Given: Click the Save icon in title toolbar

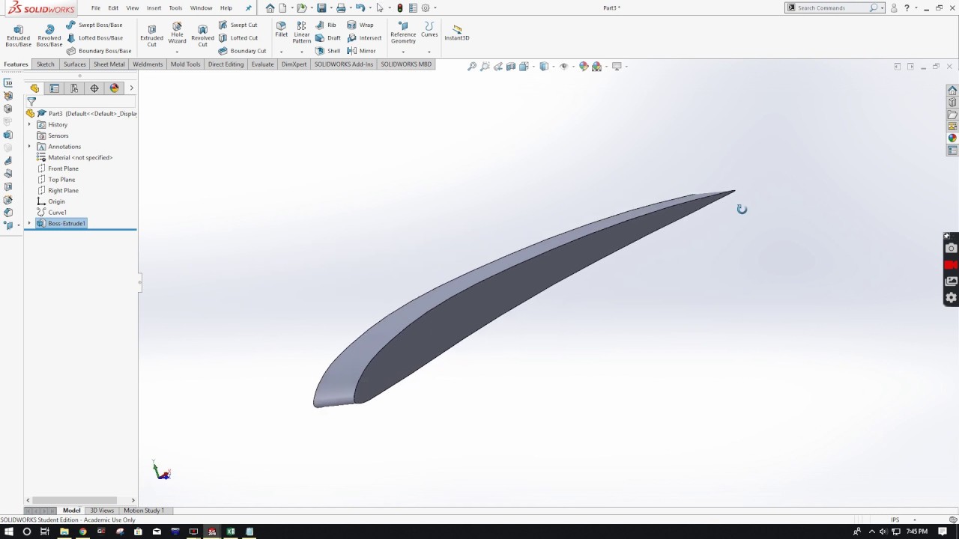Looking at the screenshot, I should [321, 7].
